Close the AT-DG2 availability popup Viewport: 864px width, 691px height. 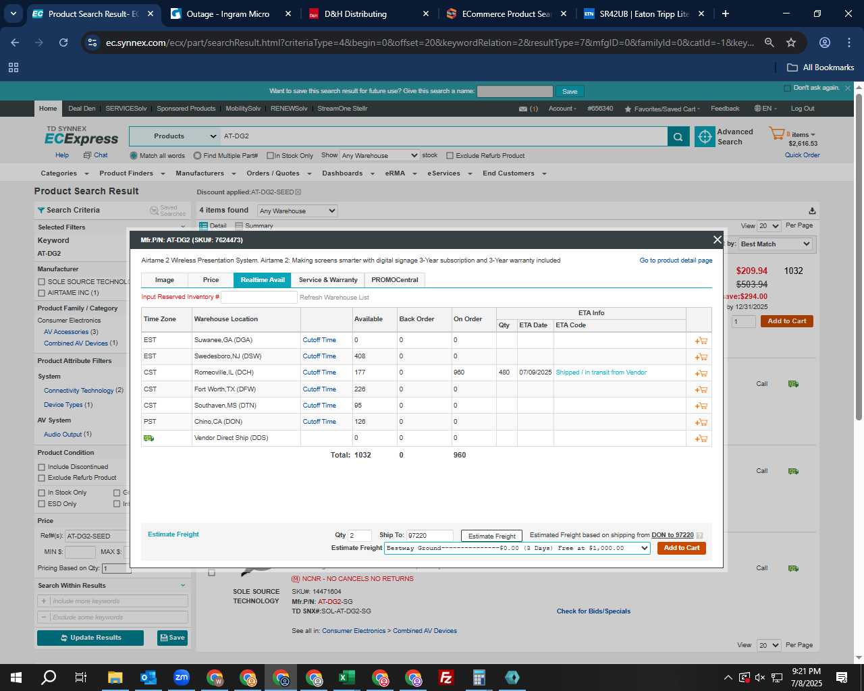[717, 240]
